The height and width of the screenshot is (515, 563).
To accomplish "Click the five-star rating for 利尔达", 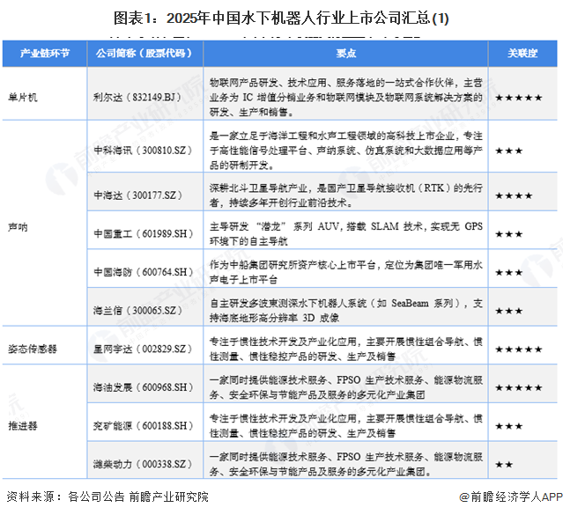I will pos(518,98).
